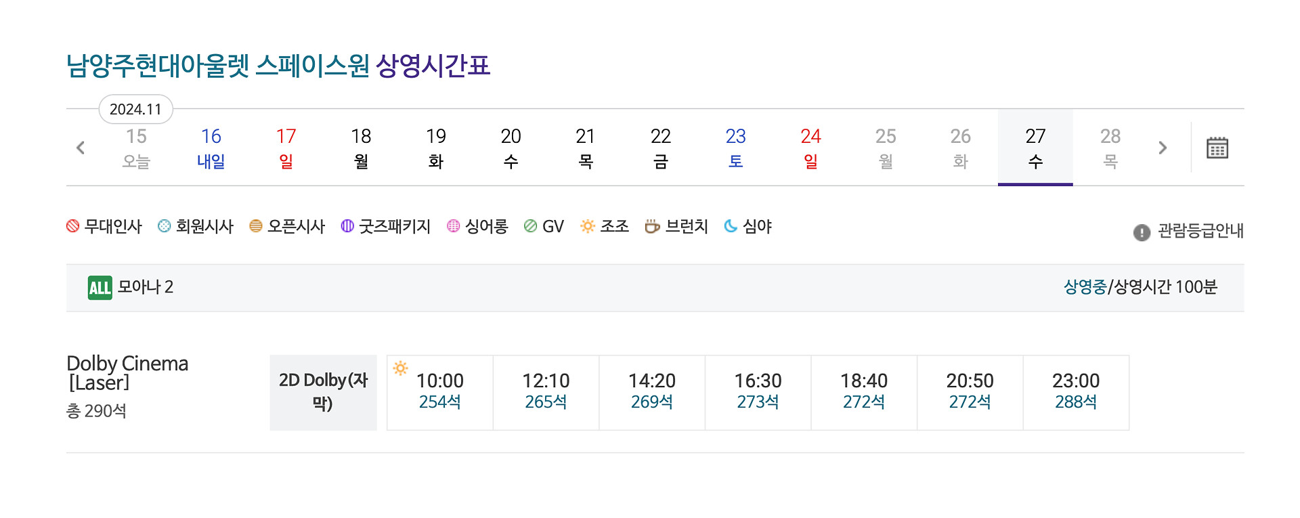Select Saturday 23 date tab
Screen dimensions: 1300x518
735,148
